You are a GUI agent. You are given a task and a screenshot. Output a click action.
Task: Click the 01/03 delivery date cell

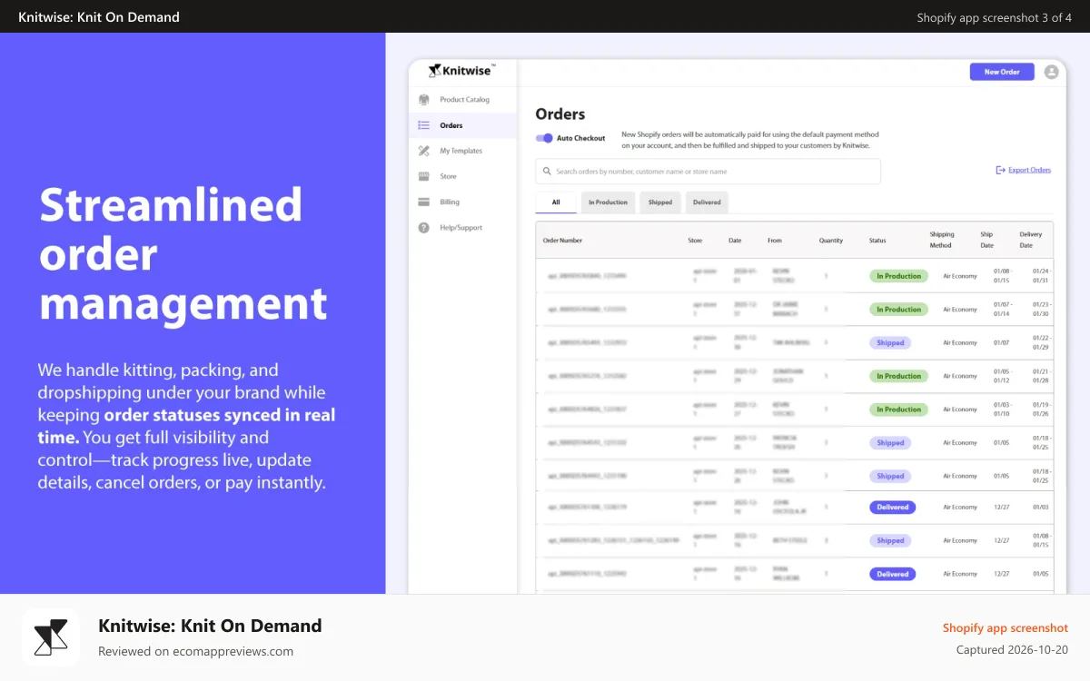1041,508
